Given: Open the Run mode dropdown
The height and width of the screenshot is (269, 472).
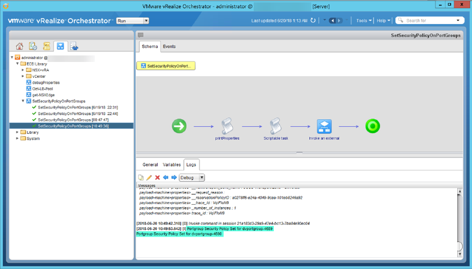Looking at the screenshot, I should [146, 21].
